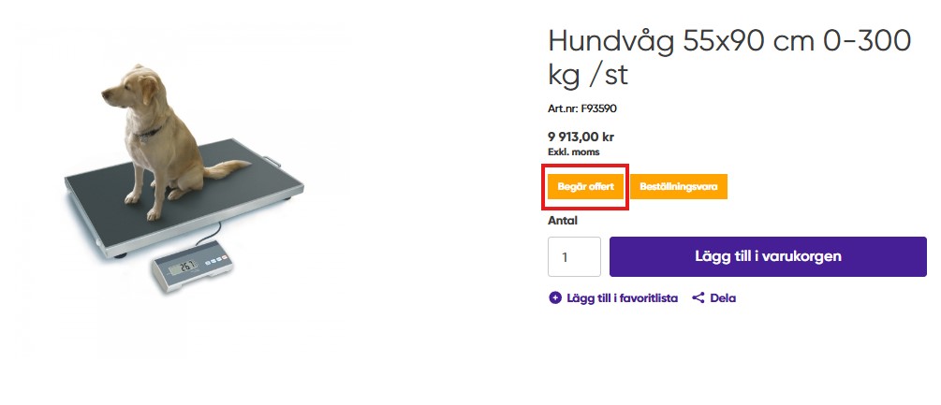Open the dog scale product image
This screenshot has height=405, width=941.
point(184,179)
